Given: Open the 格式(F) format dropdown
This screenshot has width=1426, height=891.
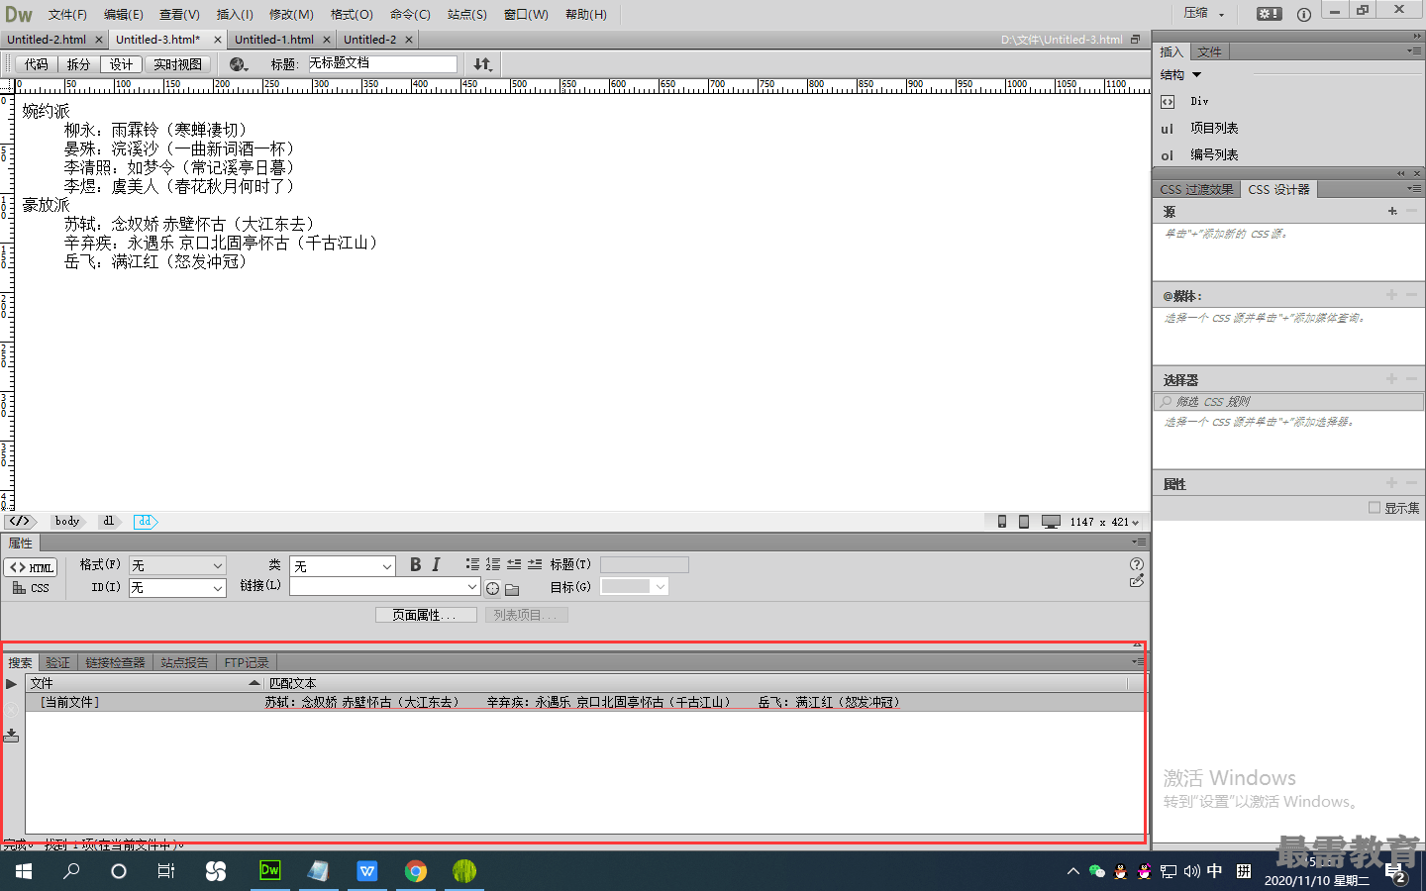Looking at the screenshot, I should 177,565.
